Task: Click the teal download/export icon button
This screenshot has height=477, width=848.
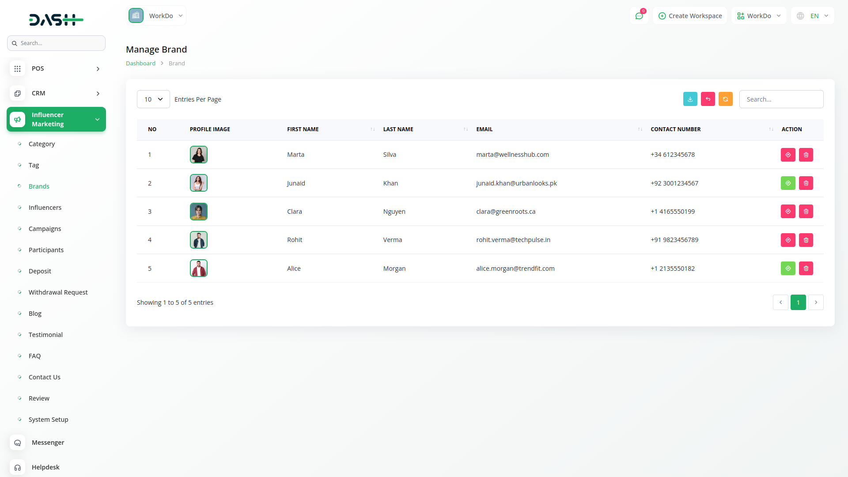Action: click(x=690, y=99)
